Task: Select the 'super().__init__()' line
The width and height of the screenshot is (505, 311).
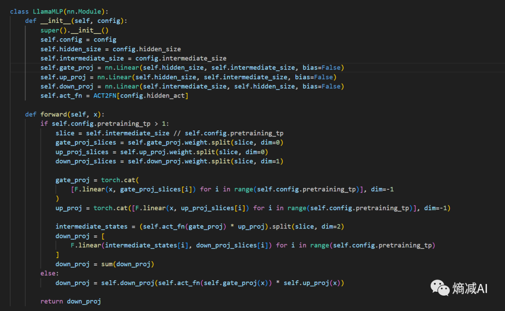Action: click(x=74, y=30)
